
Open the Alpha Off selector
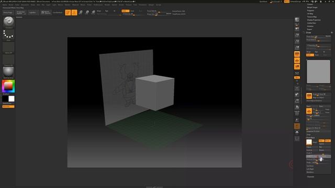[8, 48]
